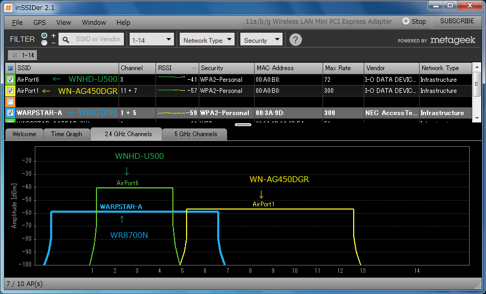Sort by the Max Rate column header
The width and height of the screenshot is (486, 294).
(x=344, y=68)
